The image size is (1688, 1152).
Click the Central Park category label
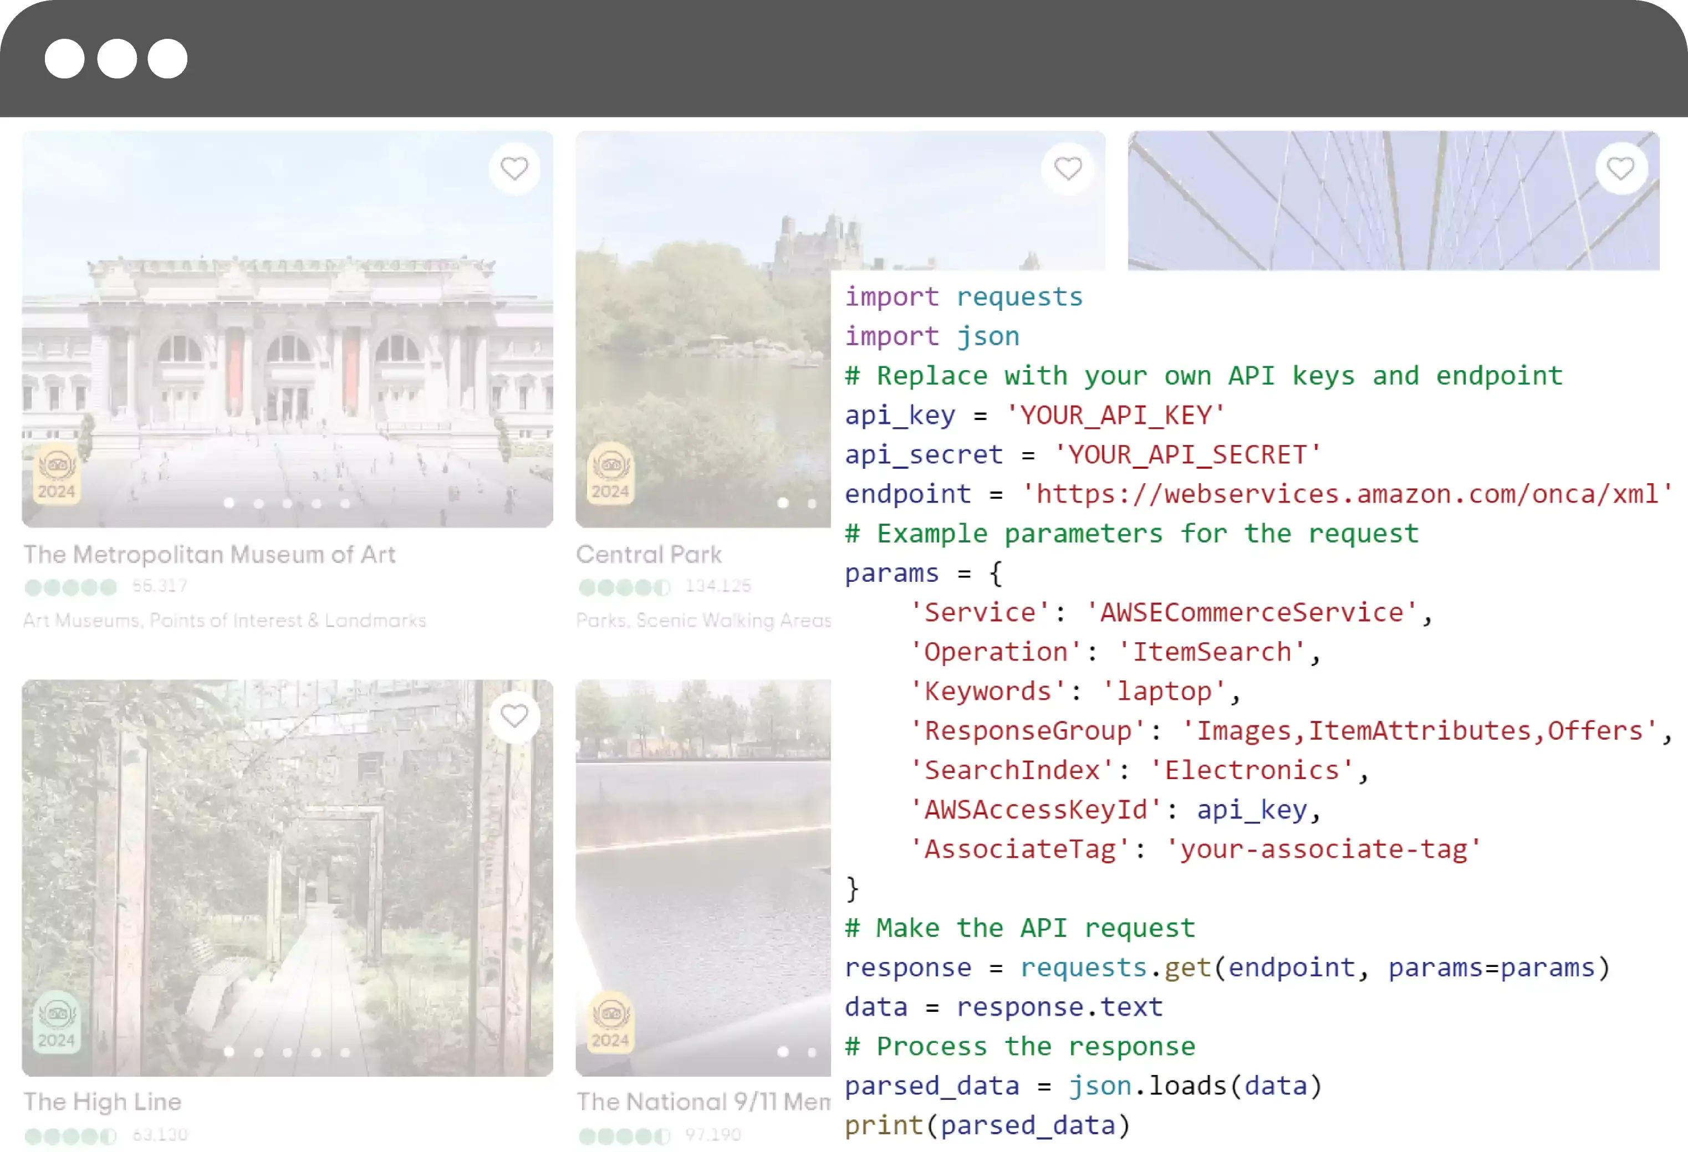703,620
